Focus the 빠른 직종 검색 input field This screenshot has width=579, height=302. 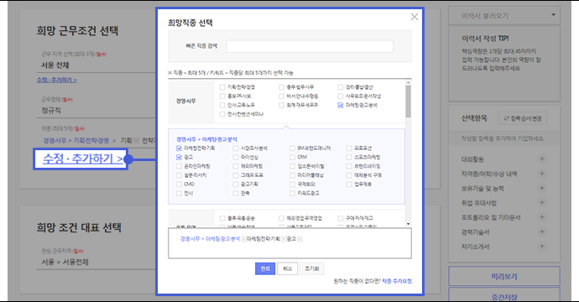310,46
